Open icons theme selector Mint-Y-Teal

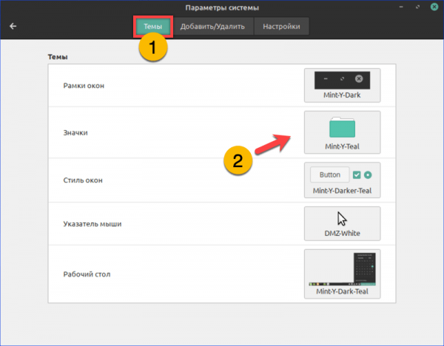(x=342, y=132)
